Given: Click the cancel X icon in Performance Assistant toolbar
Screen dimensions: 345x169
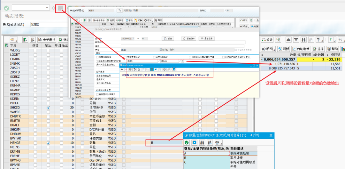Looking at the screenshot, I should click(x=174, y=69).
